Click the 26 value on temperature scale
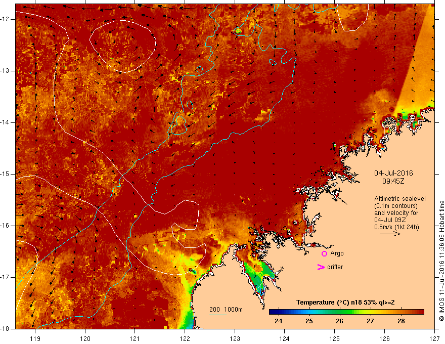The image size is (445, 344). click(339, 321)
